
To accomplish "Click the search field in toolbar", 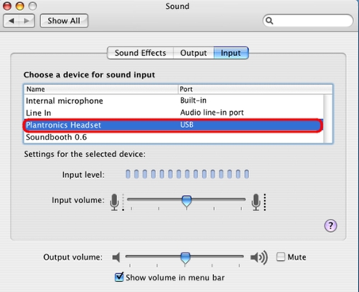I will click(308, 21).
